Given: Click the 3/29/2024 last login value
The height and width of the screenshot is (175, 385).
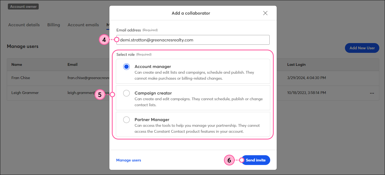Looking at the screenshot, I should [306, 78].
